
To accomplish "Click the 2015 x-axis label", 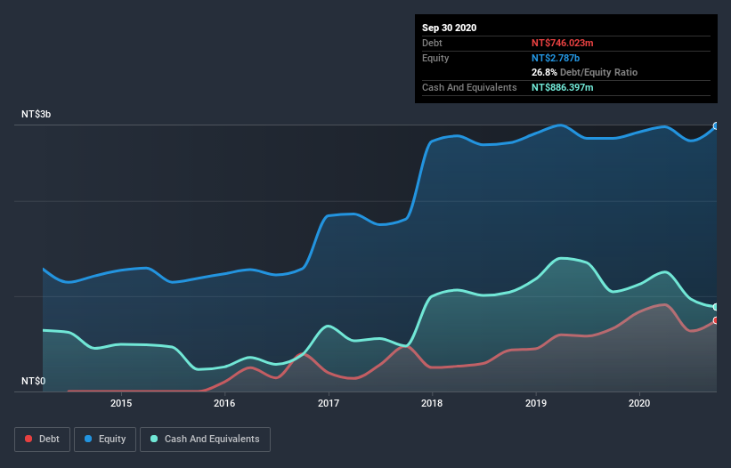I will [121, 403].
